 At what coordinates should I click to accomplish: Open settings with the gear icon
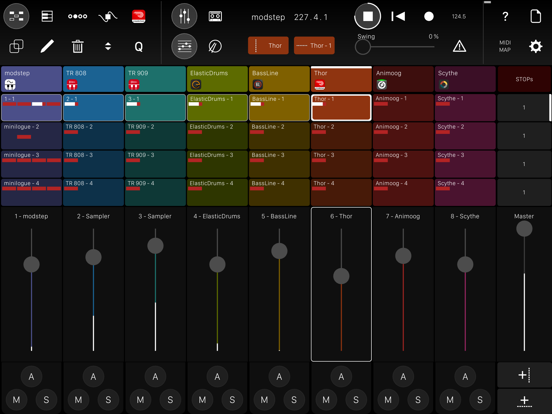tap(536, 46)
